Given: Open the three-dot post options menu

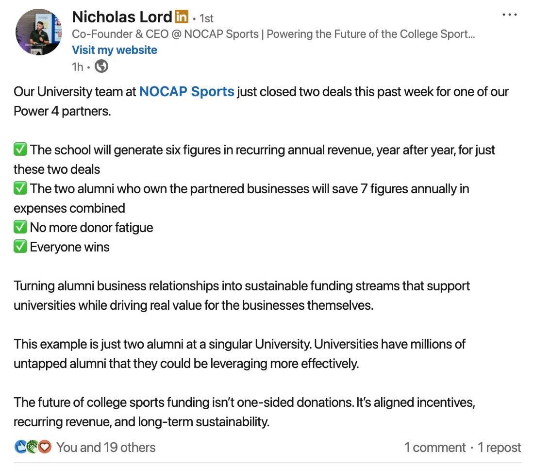Looking at the screenshot, I should [509, 15].
